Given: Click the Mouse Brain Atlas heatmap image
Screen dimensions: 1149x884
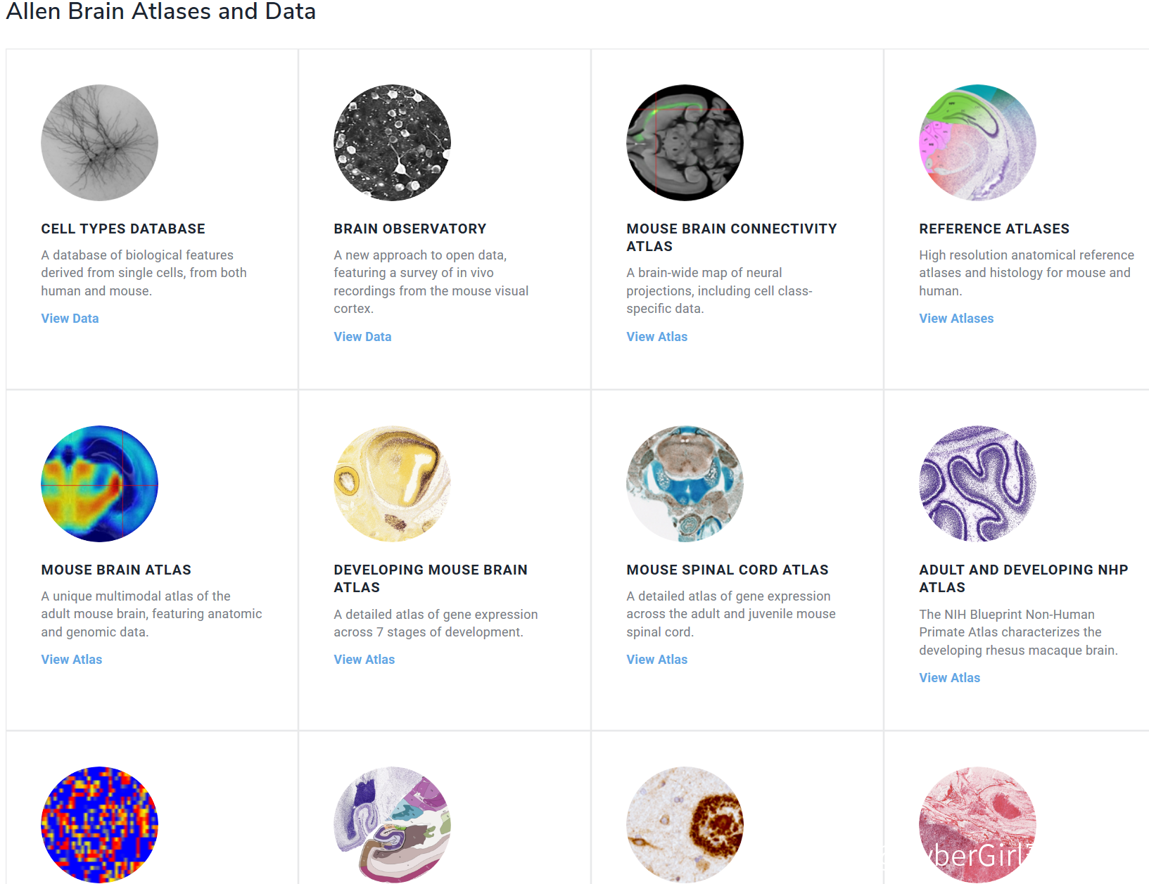Looking at the screenshot, I should [x=99, y=484].
